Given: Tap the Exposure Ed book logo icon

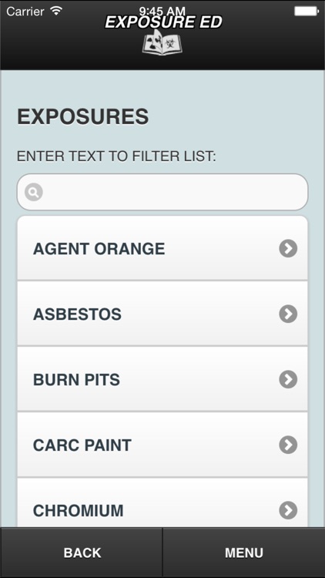Looking at the screenshot, I should point(162,43).
